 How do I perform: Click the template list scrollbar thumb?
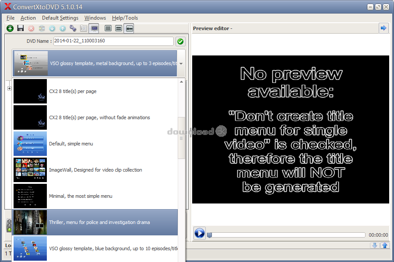coord(181,138)
